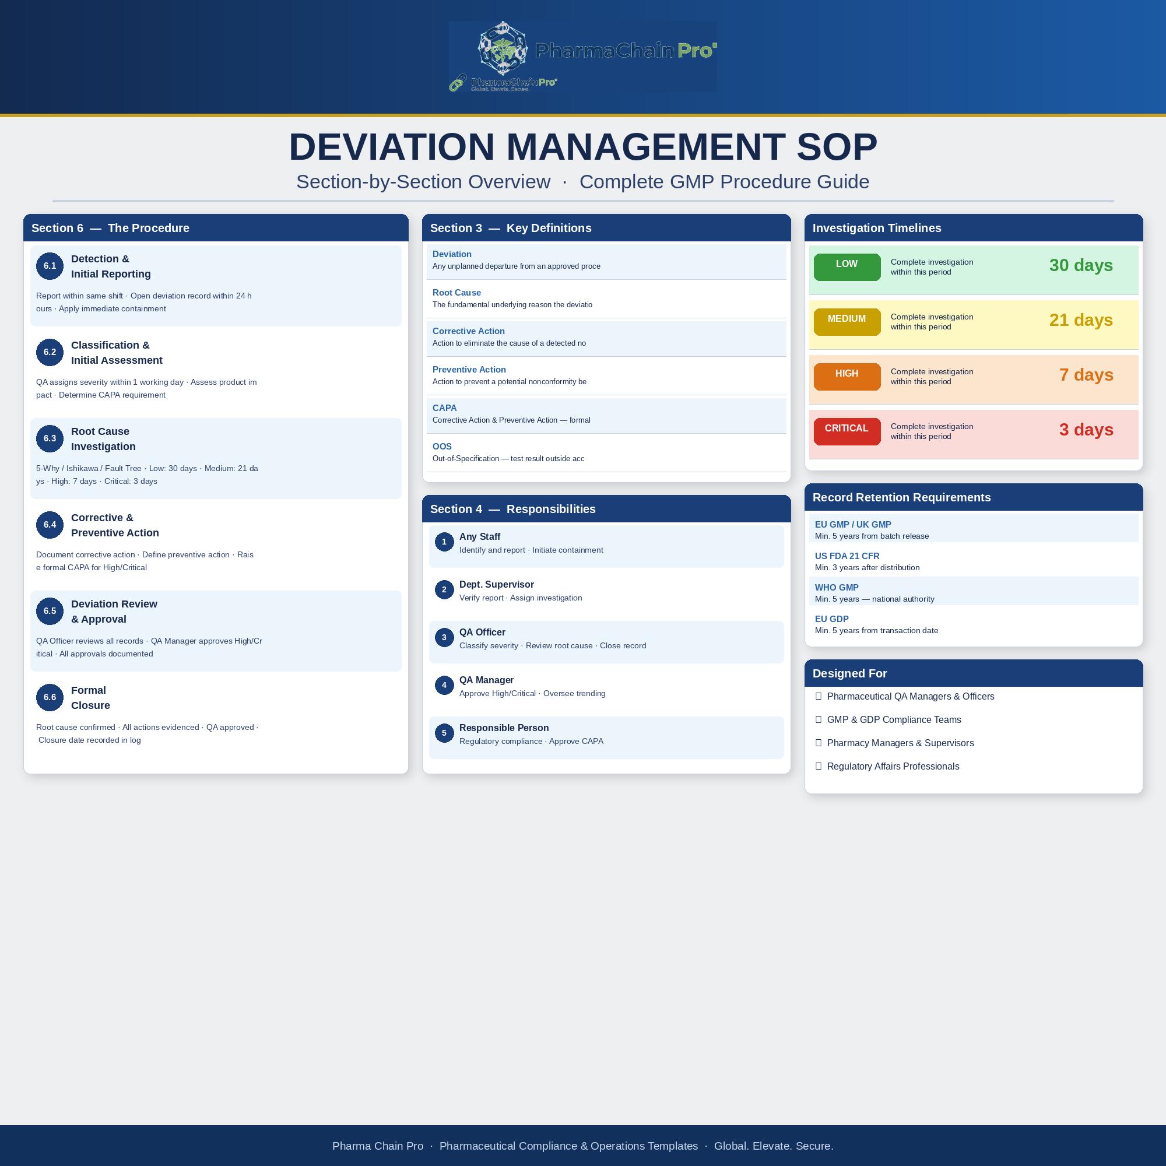Screen dimensions: 1166x1166
Task: Select the 6.1 Detection step badge
Action: [50, 266]
